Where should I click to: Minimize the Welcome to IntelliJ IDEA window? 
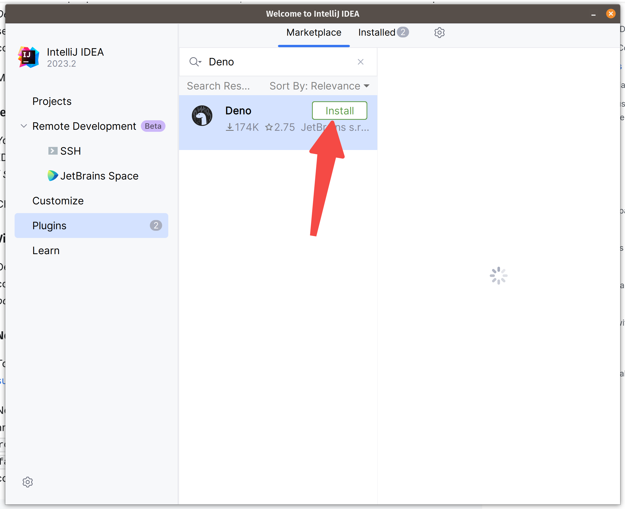[593, 14]
